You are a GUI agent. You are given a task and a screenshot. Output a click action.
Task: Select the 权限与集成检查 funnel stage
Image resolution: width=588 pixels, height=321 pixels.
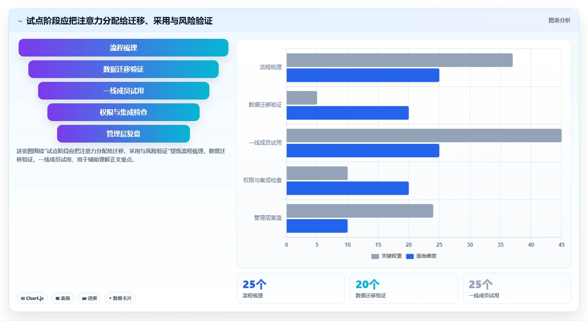[x=124, y=112]
